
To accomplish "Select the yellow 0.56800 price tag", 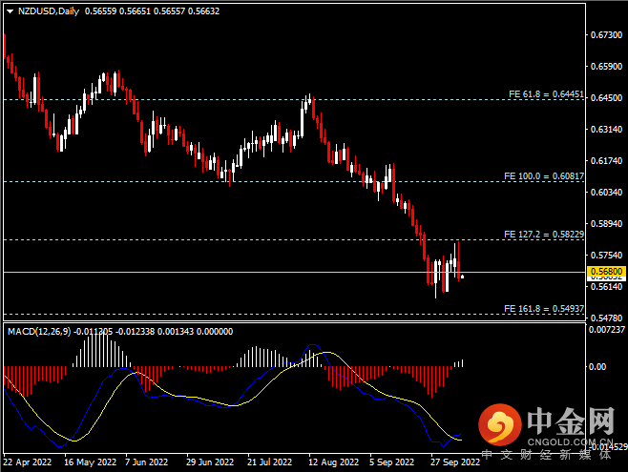I will pyautogui.click(x=606, y=272).
